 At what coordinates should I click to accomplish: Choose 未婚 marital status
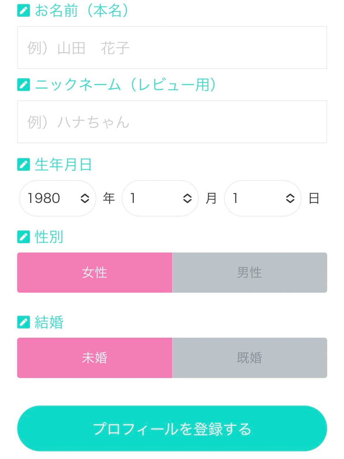tap(95, 358)
